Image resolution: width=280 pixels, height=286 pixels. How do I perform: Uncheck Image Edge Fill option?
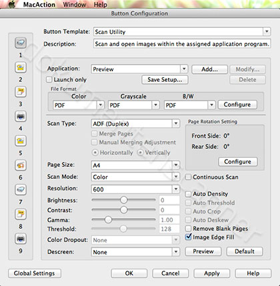[x=189, y=237]
